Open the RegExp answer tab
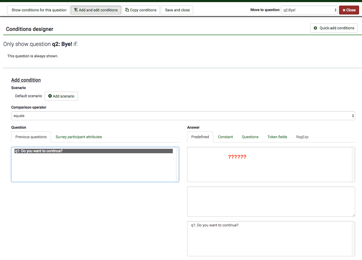Screen dimensions: 362x260 coord(302,137)
